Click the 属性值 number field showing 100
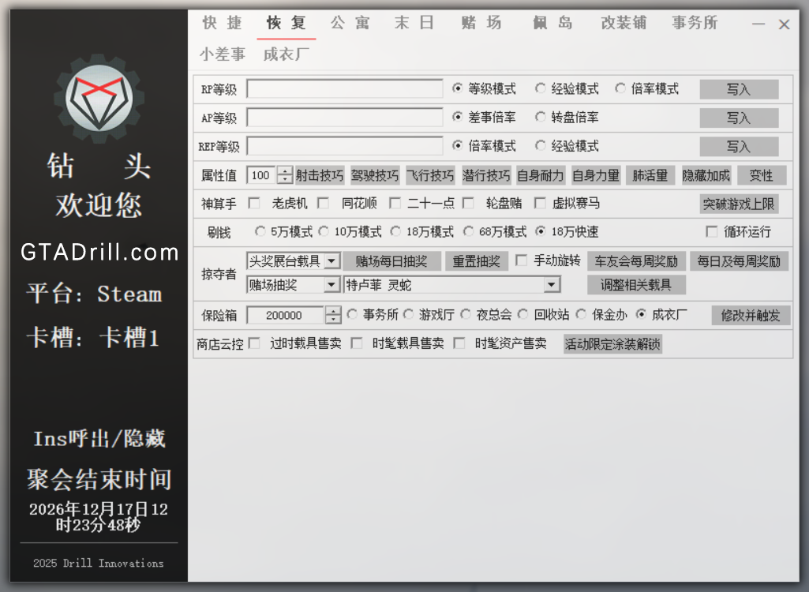This screenshot has height=592, width=809. click(261, 175)
